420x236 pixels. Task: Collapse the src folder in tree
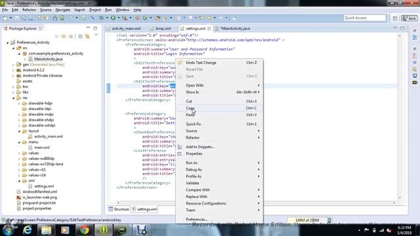pyautogui.click(x=13, y=48)
